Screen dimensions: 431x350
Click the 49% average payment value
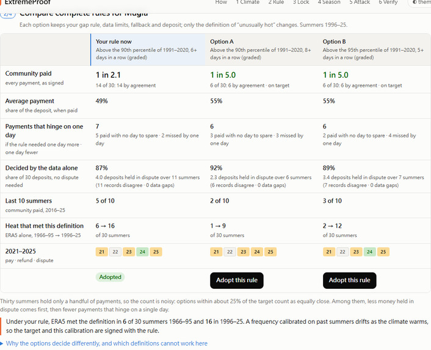click(x=102, y=101)
